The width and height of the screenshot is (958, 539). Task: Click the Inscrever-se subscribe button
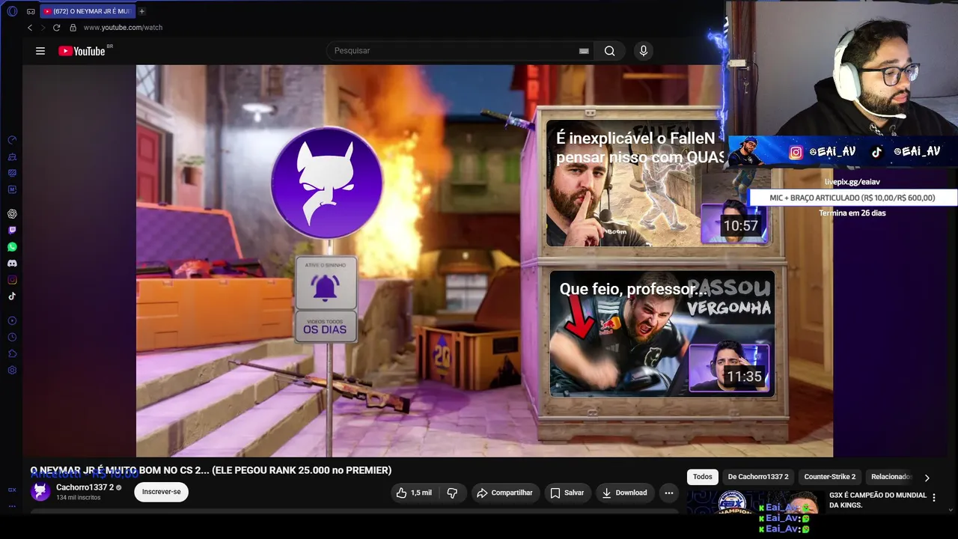click(x=162, y=492)
